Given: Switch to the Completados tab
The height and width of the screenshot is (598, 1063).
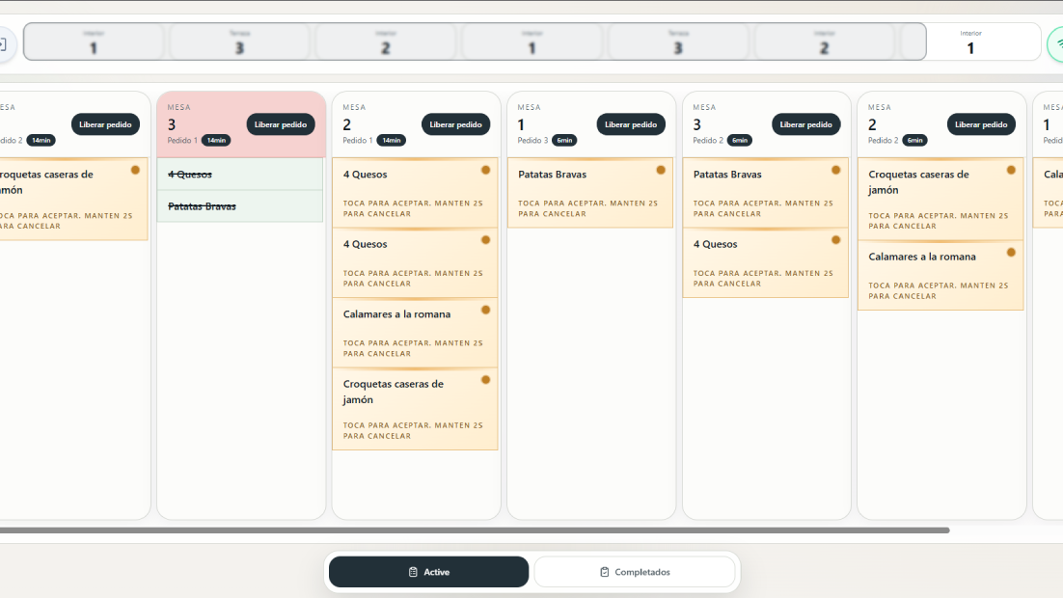Looking at the screenshot, I should (x=634, y=572).
